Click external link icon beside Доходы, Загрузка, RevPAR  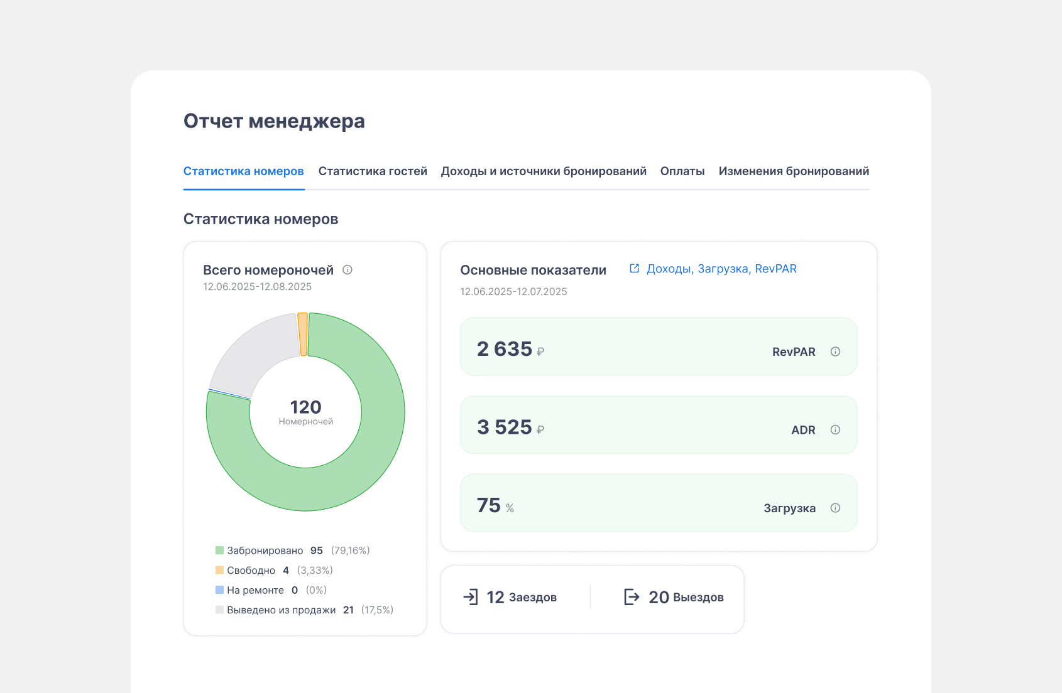pos(635,269)
